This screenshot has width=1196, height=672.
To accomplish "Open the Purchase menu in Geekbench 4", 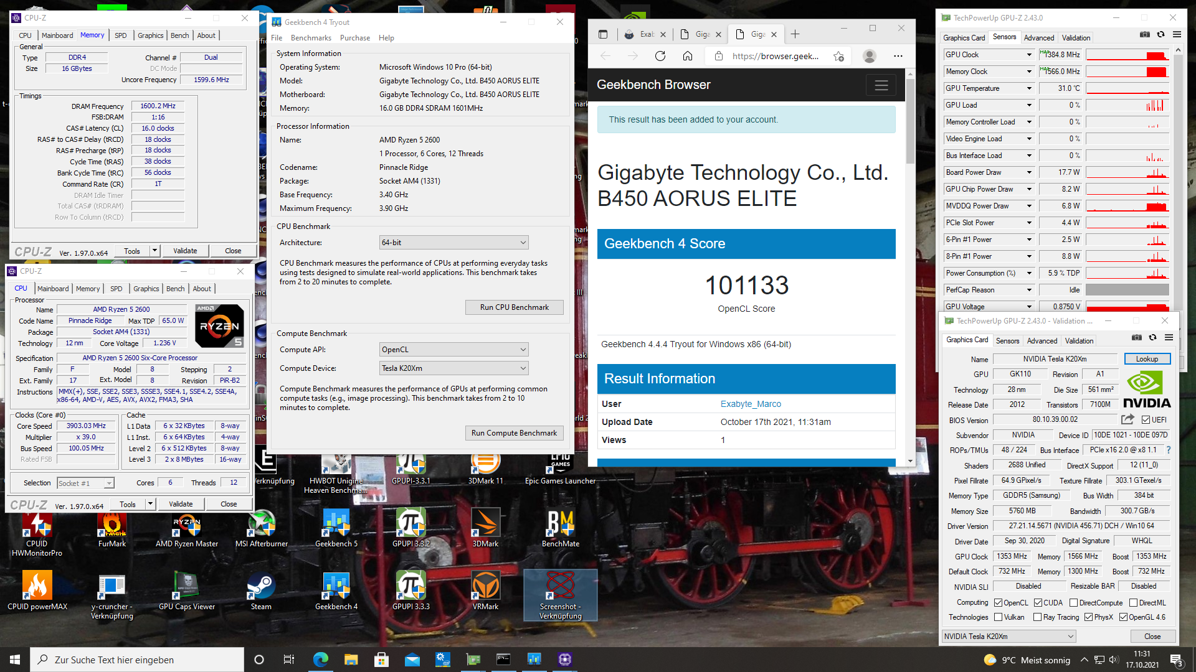I will [355, 38].
